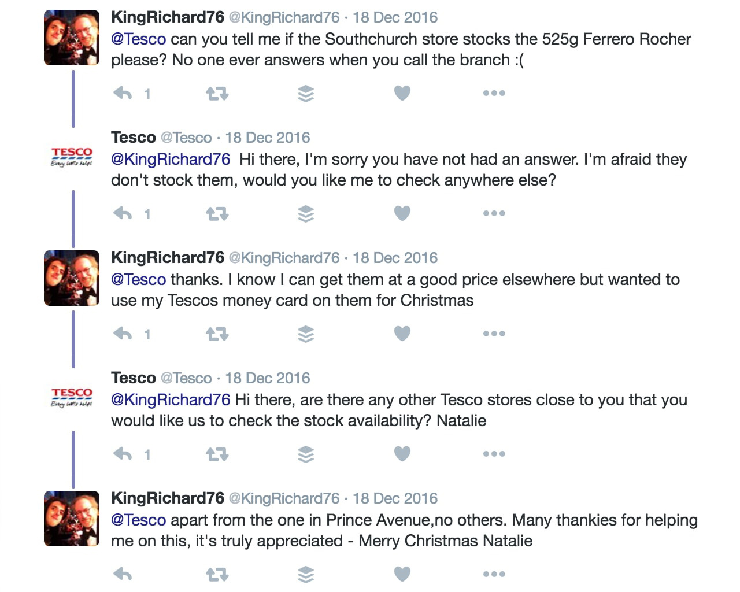Viewport: 740px width, 592px height.
Task: Open more options on Tesco's first reply
Action: coord(494,213)
